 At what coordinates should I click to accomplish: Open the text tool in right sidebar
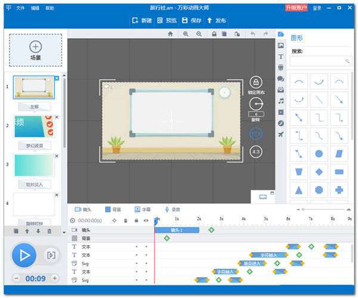pos(280,57)
